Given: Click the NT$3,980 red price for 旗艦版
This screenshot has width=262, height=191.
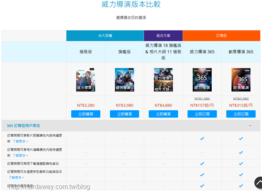Looking at the screenshot, I should pos(124,105).
